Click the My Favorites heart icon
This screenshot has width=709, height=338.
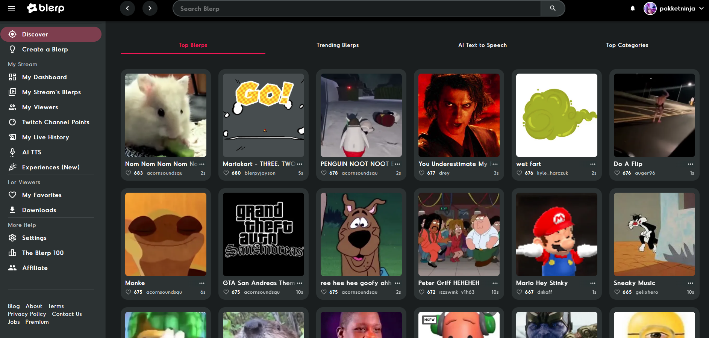click(x=12, y=195)
